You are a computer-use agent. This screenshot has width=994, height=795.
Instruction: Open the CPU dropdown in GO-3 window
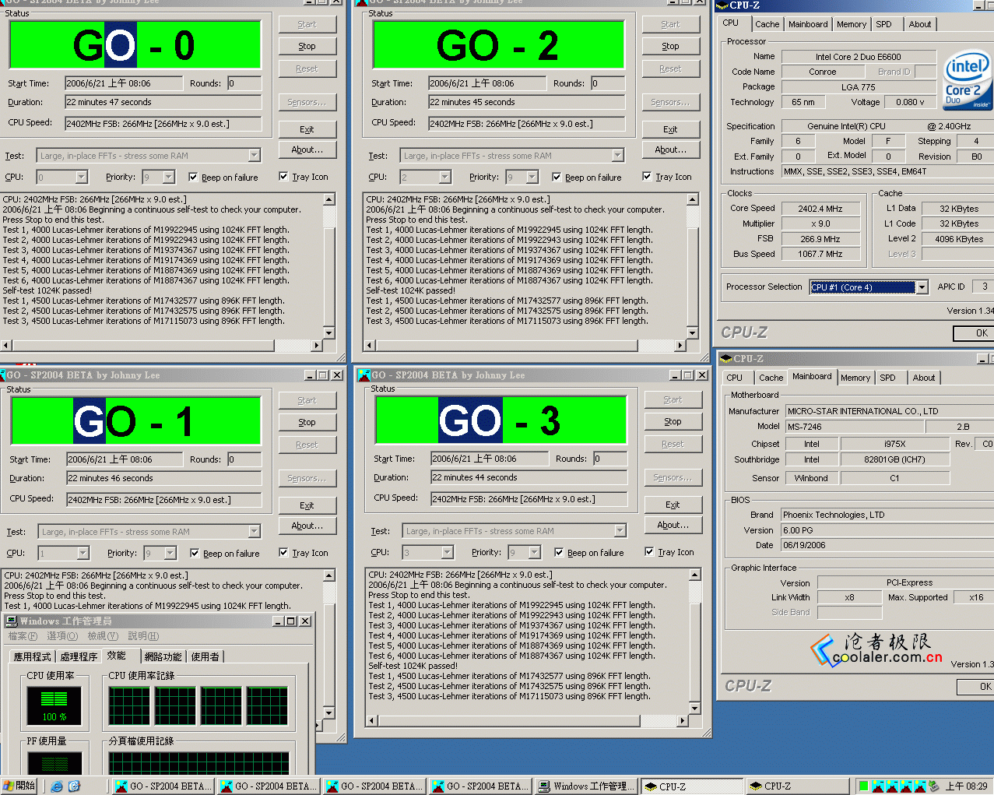tap(447, 553)
